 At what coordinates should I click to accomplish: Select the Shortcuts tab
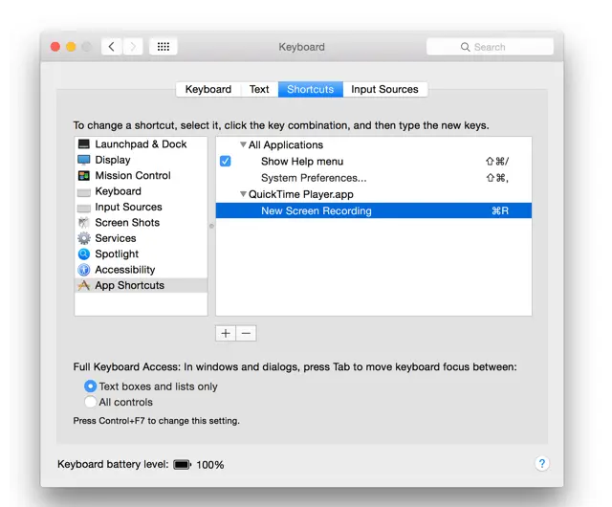pos(311,90)
